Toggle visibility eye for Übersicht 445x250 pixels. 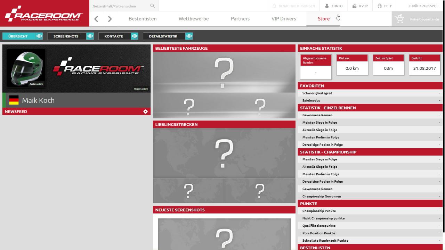click(x=39, y=36)
